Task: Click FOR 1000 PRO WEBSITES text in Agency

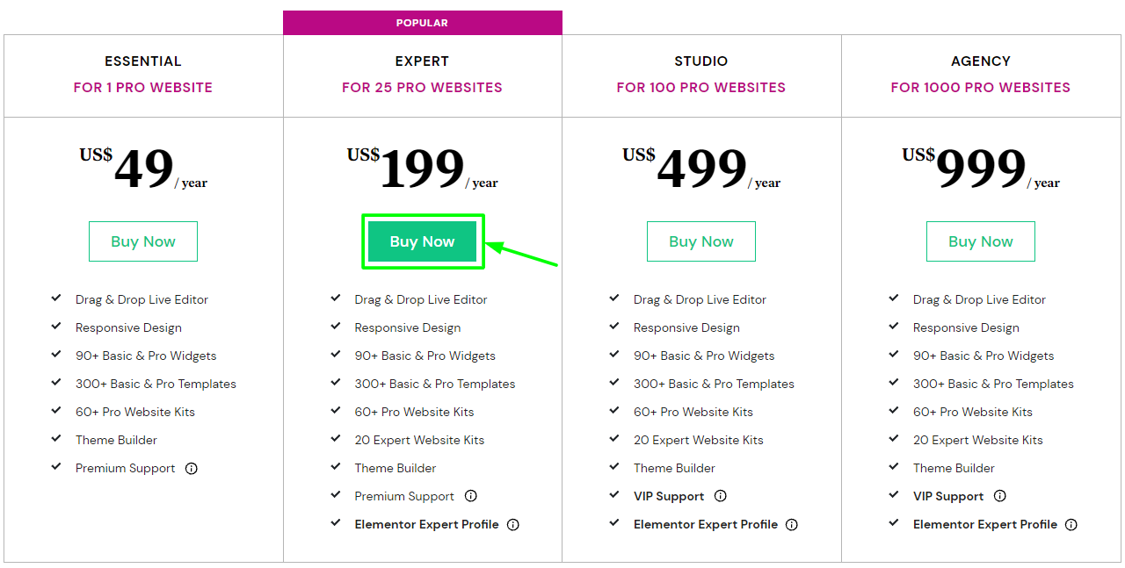Action: pyautogui.click(x=980, y=87)
